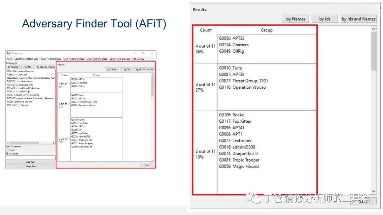Click the MitreProject app icon in the title bar
The width and height of the screenshot is (383, 215).
click(8, 53)
